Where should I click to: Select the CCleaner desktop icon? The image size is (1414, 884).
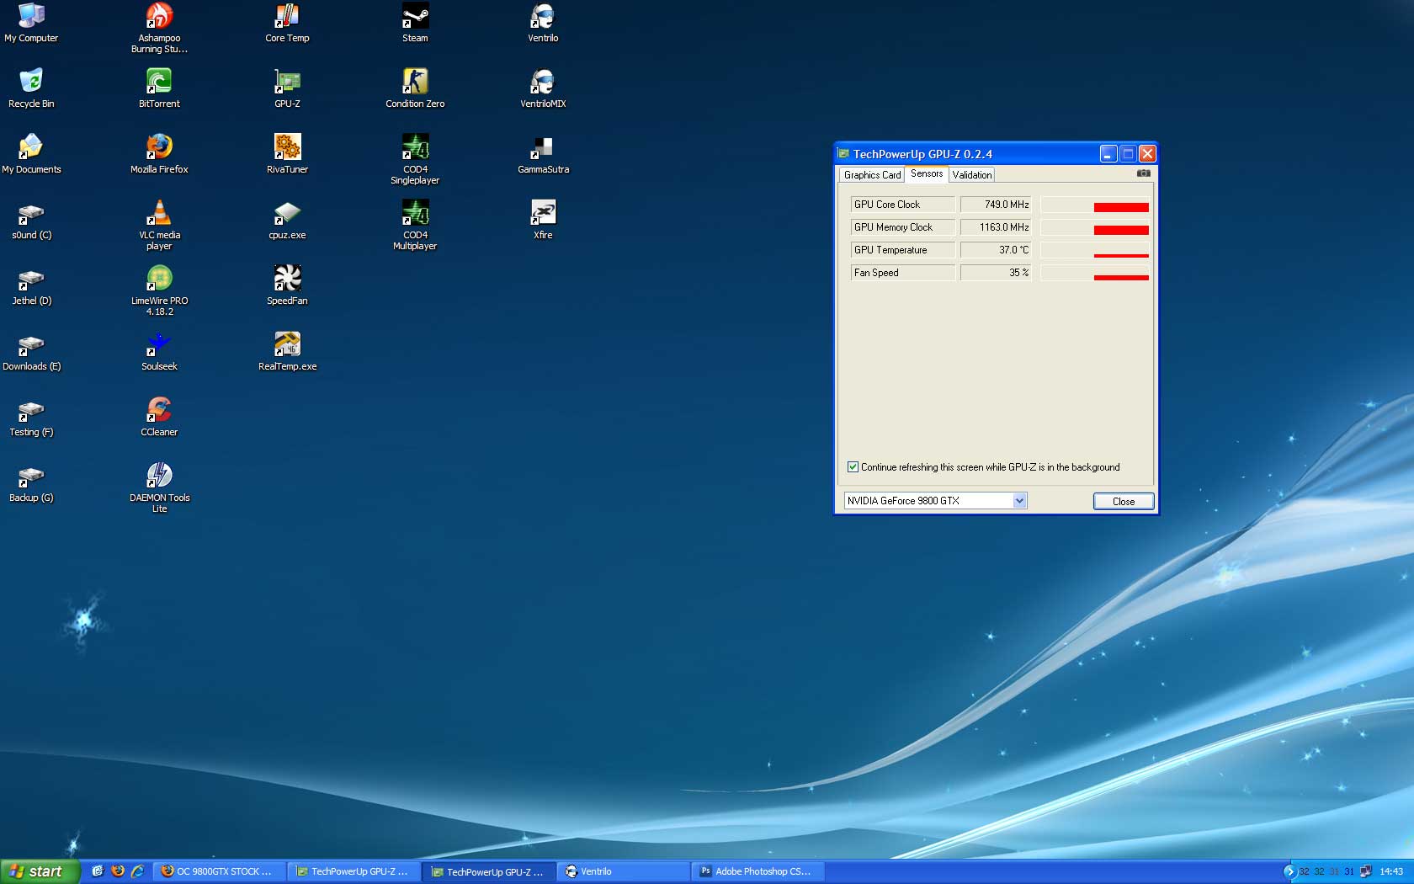coord(159,417)
